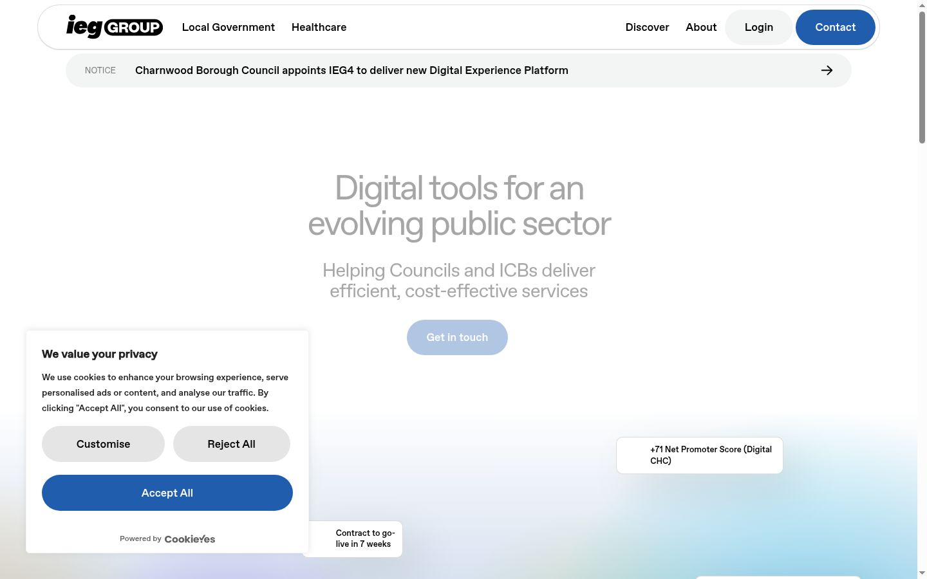Click the 'Helping Councils and ICBs deliver' subheading
The width and height of the screenshot is (927, 579).
pos(459,280)
